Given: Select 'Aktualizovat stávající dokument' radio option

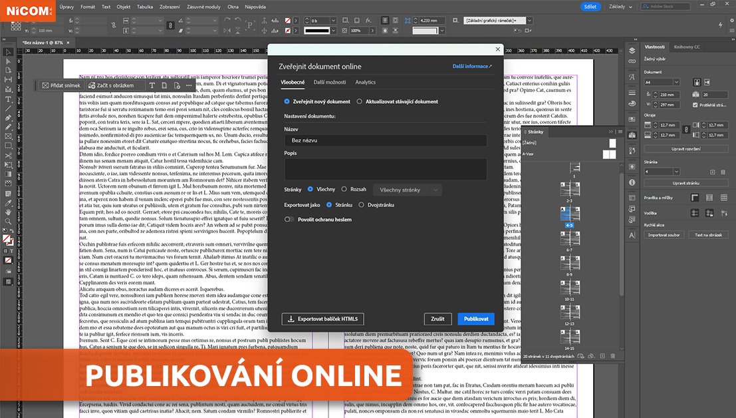Looking at the screenshot, I should (360, 102).
